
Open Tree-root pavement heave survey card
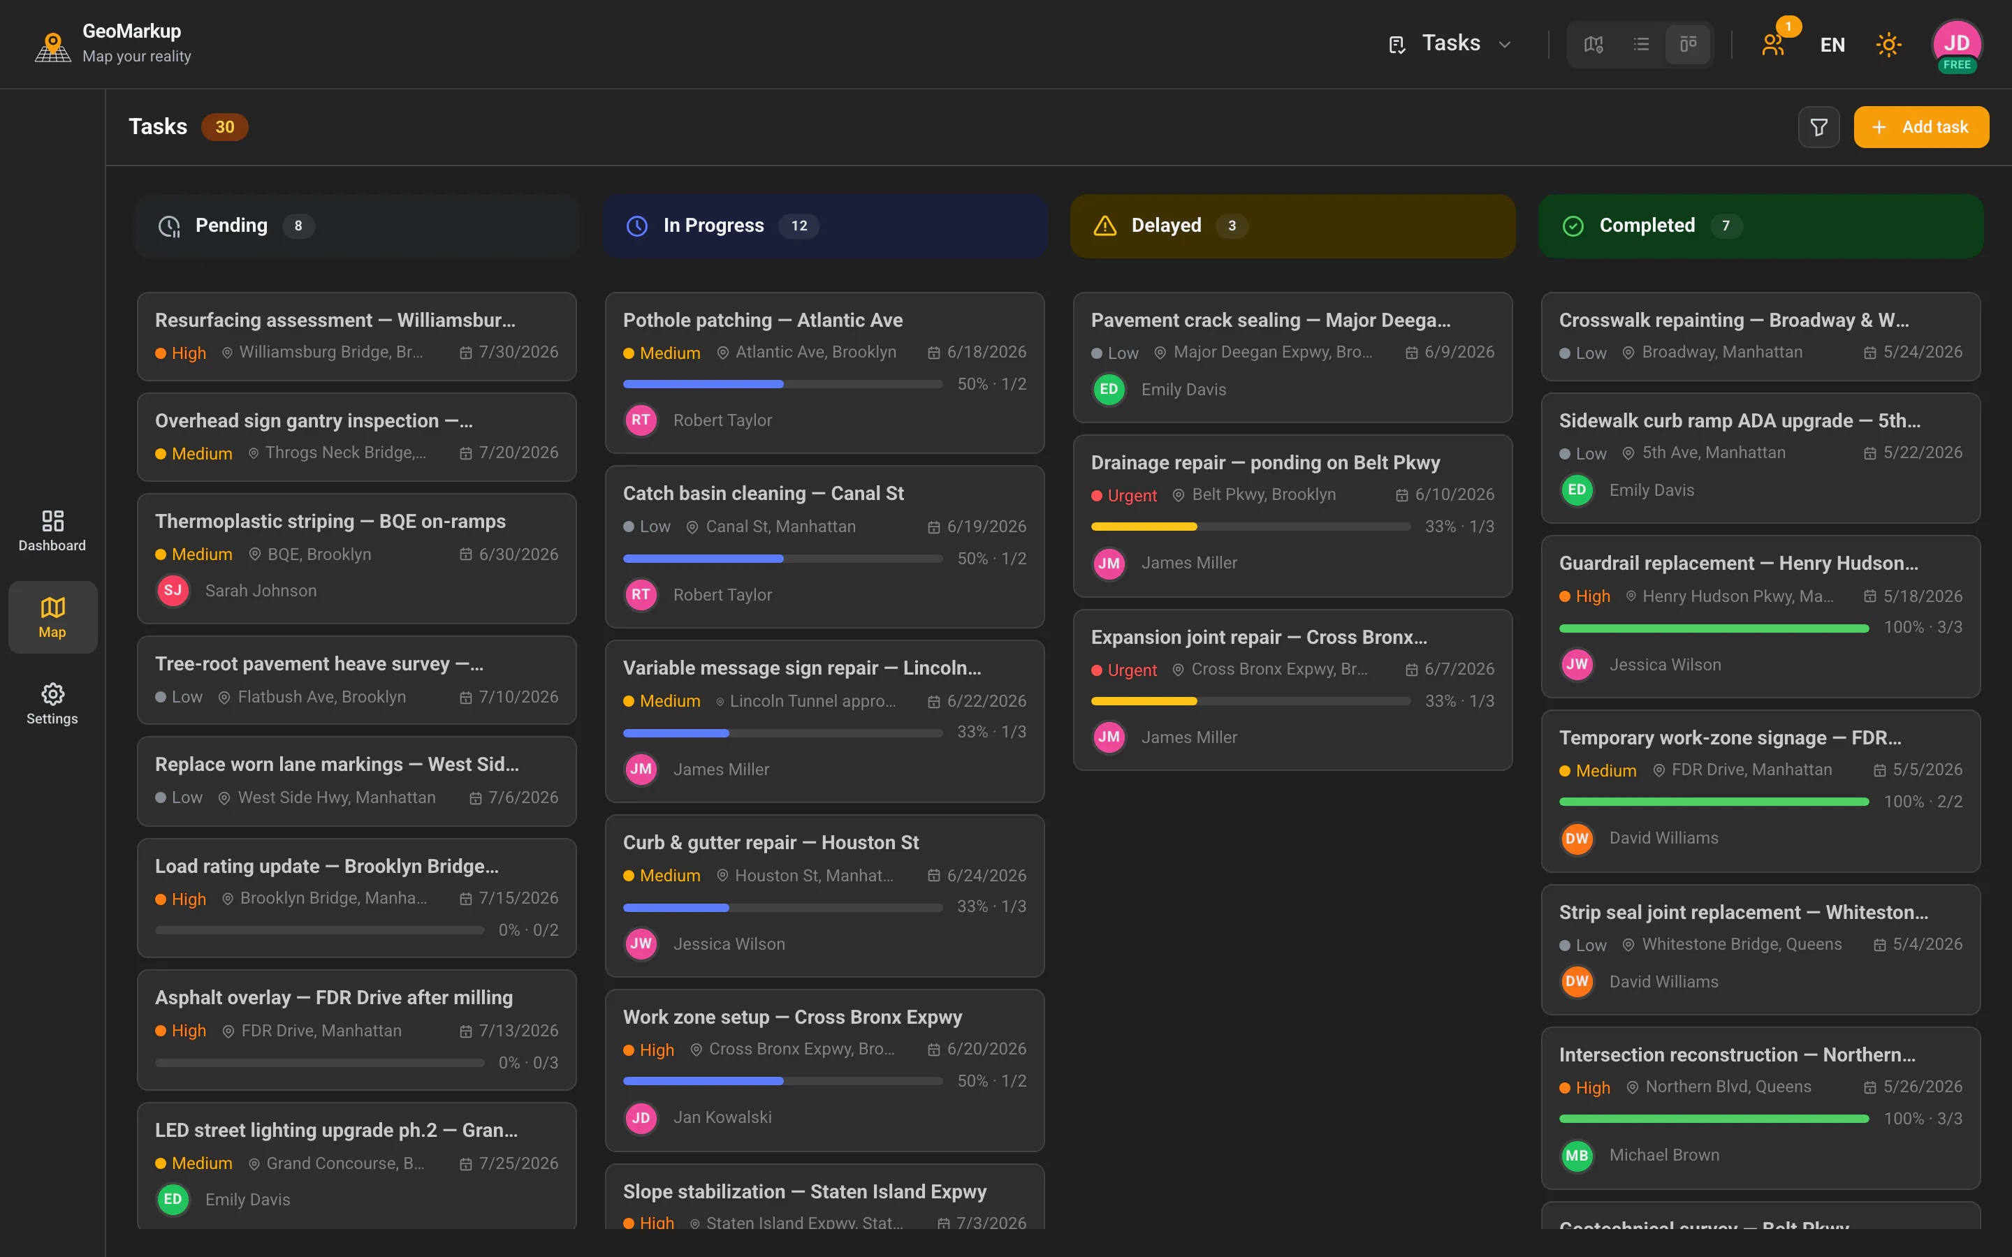click(357, 680)
